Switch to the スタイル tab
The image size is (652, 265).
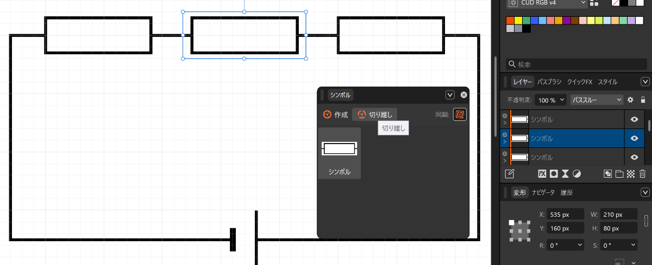point(607,82)
